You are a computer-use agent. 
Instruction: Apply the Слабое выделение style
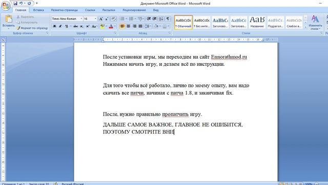pyautogui.click(x=294, y=22)
